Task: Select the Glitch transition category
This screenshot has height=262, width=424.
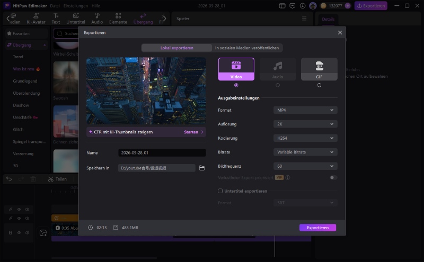Action: coord(18,129)
